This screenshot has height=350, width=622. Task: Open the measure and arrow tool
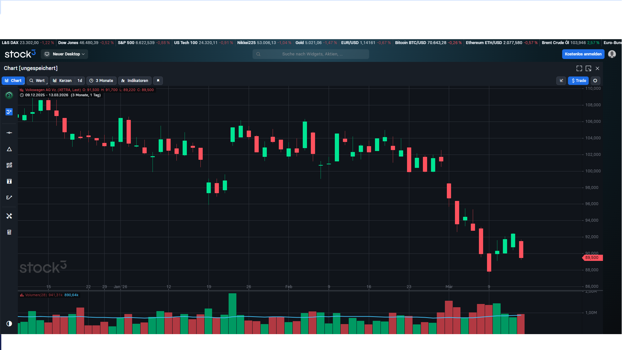pyautogui.click(x=9, y=198)
